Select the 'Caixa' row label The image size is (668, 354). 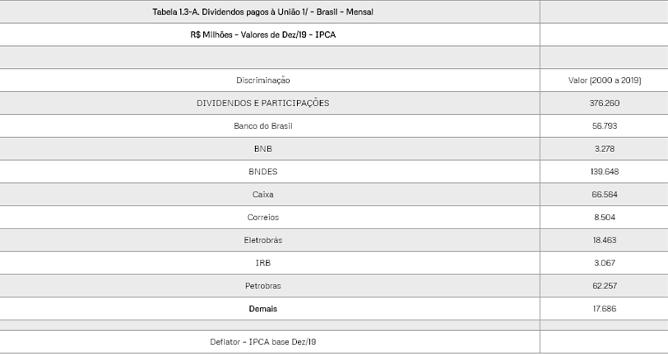tap(262, 195)
